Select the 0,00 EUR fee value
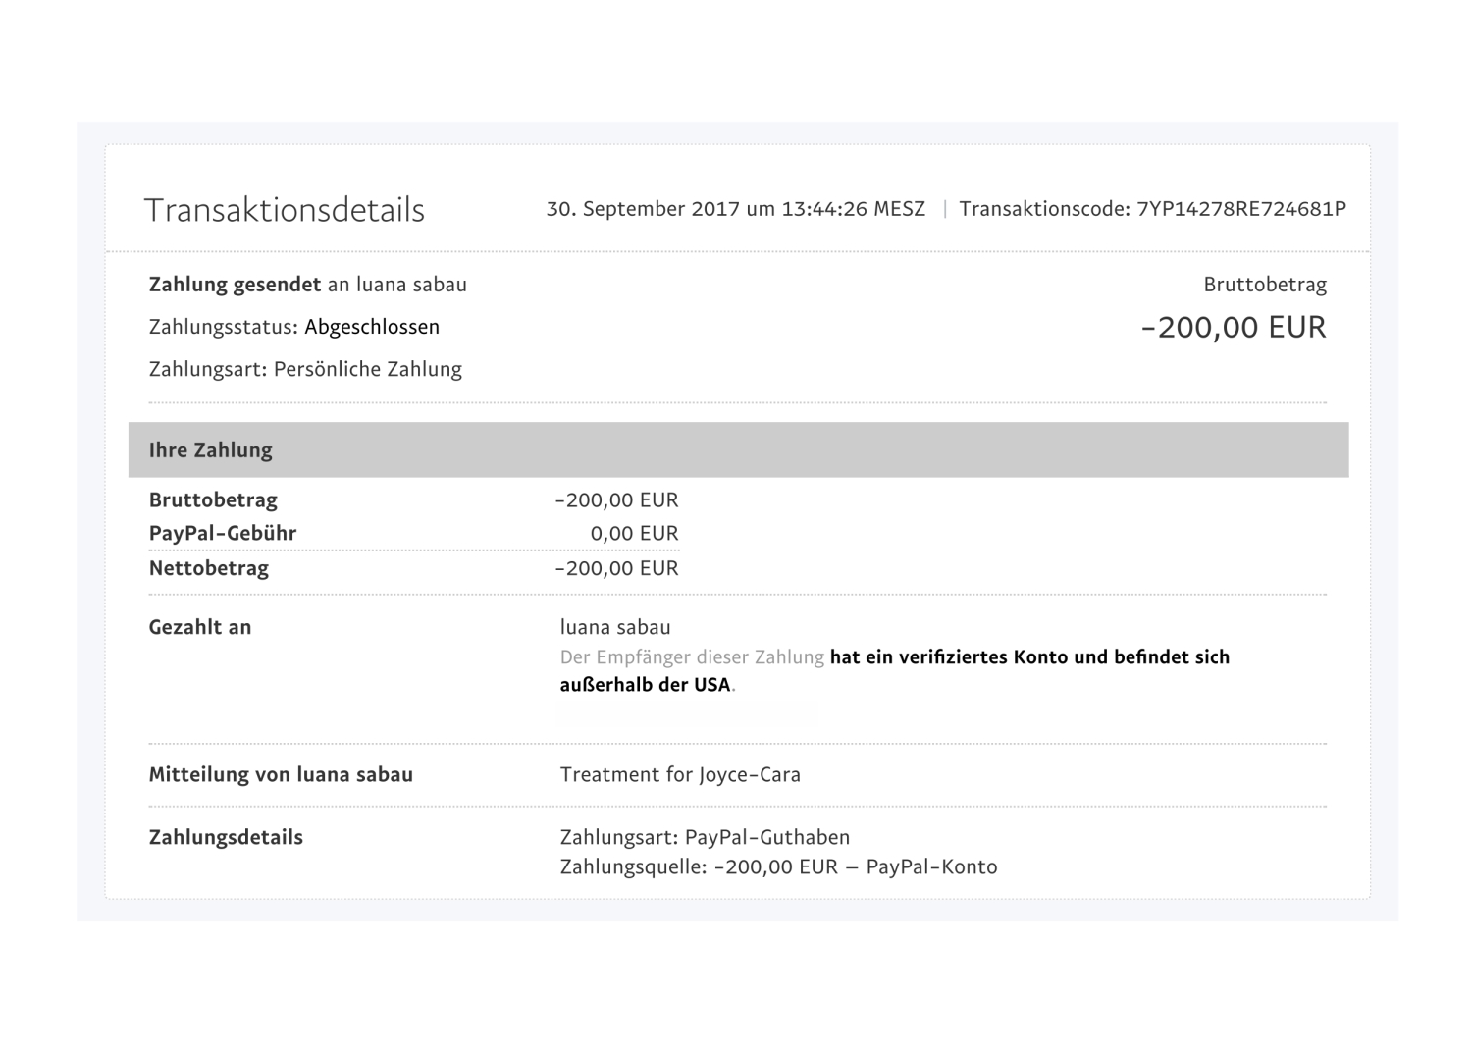Image resolution: width=1472 pixels, height=1050 pixels. pyautogui.click(x=635, y=533)
